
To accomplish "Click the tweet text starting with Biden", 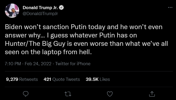I will (x=86, y=39).
